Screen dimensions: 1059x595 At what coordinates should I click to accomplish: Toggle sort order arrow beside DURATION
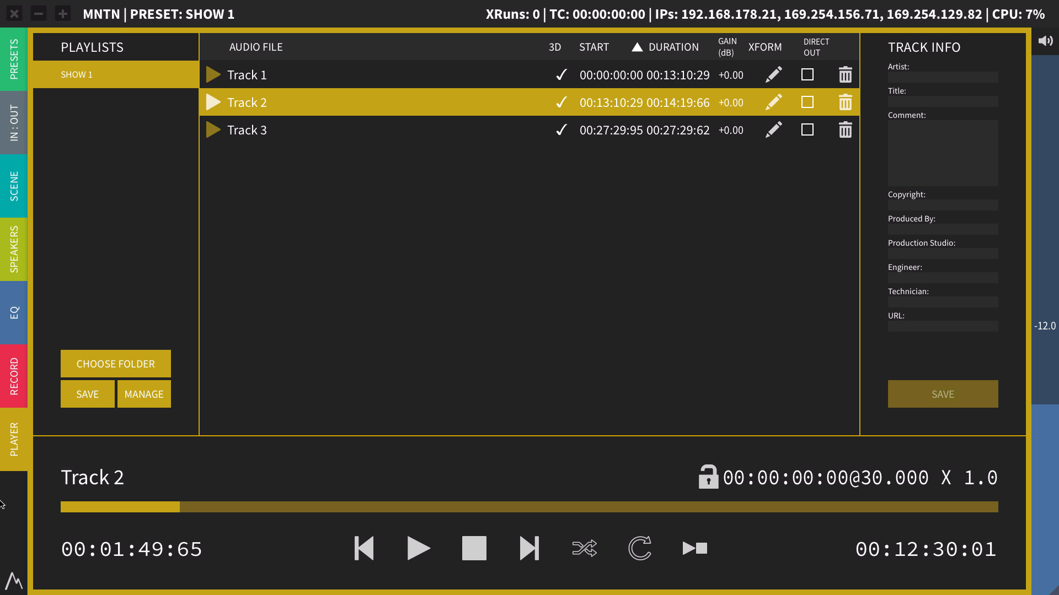(637, 47)
